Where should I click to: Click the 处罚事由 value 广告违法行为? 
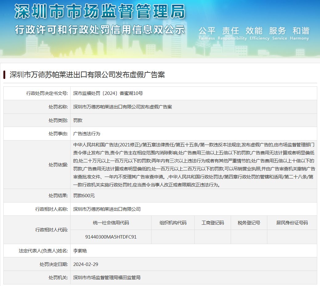87,134
